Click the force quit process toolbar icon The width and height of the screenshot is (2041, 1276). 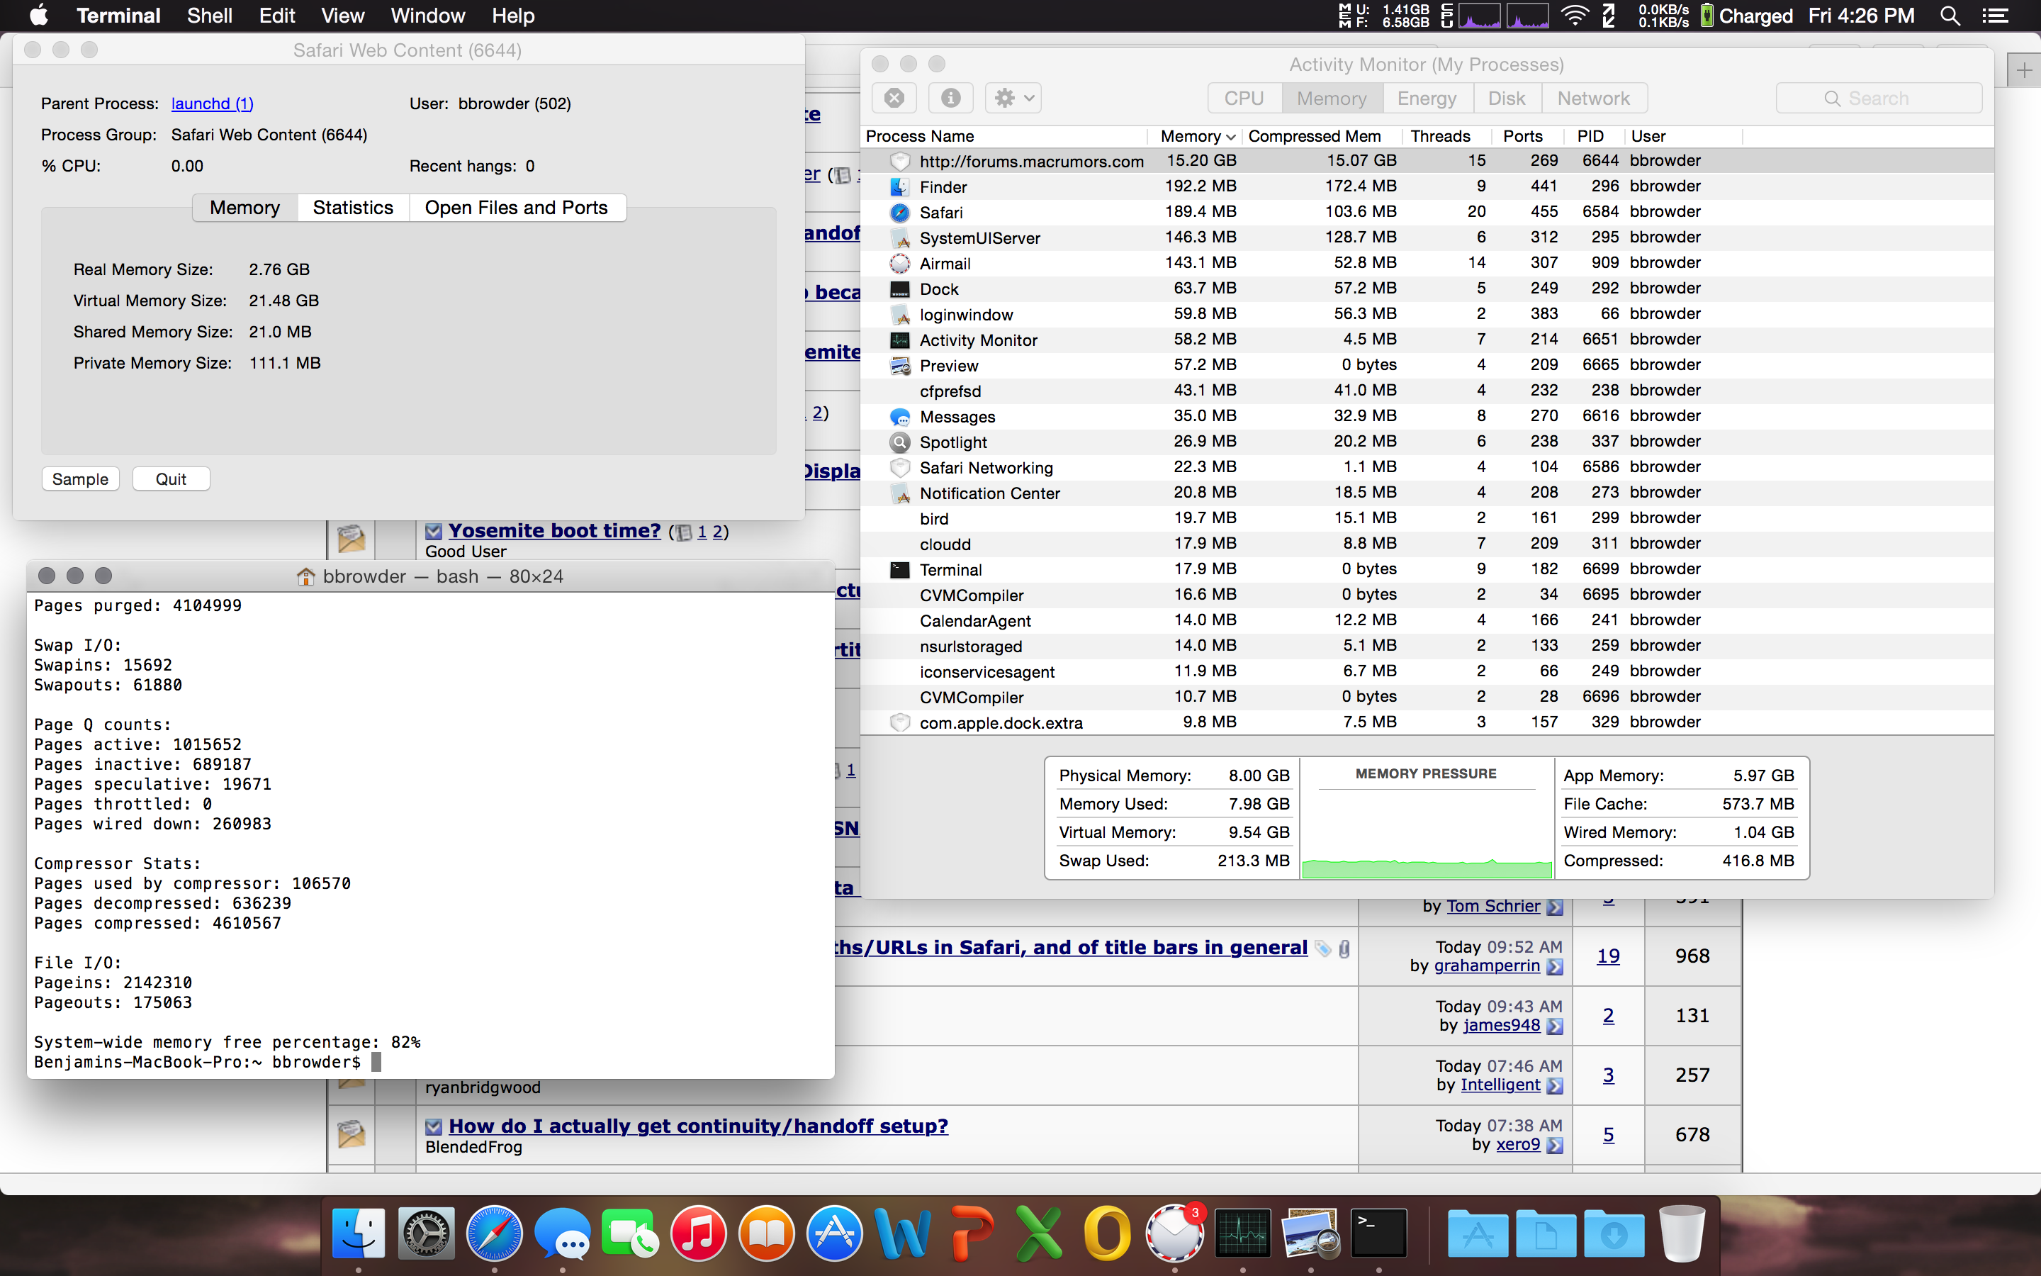[894, 98]
